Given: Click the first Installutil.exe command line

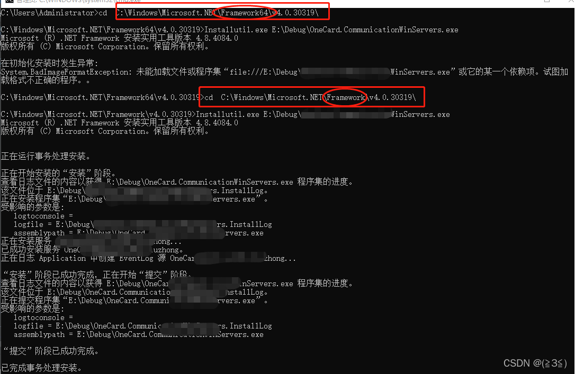Looking at the screenshot, I should 230,30.
